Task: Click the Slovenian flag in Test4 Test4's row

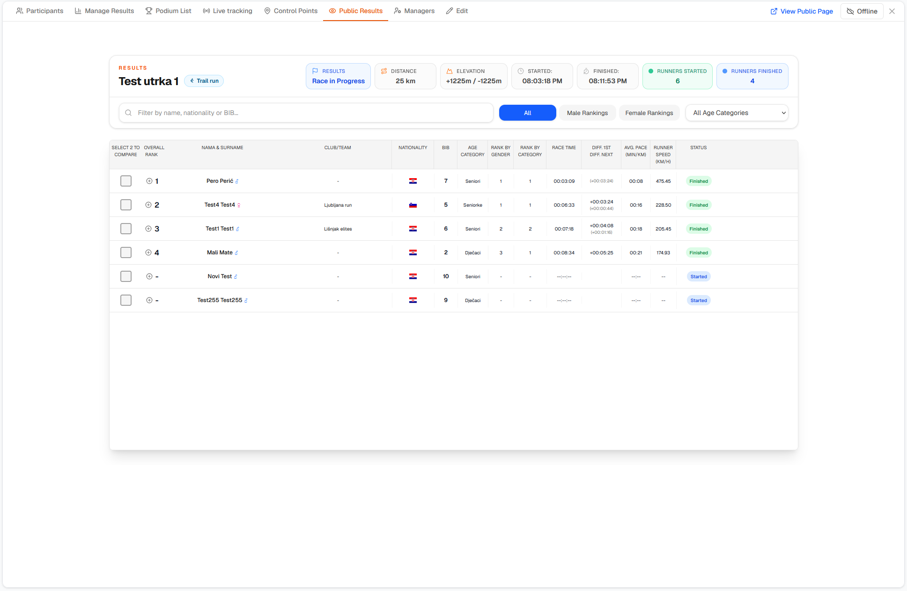Action: 413,205
